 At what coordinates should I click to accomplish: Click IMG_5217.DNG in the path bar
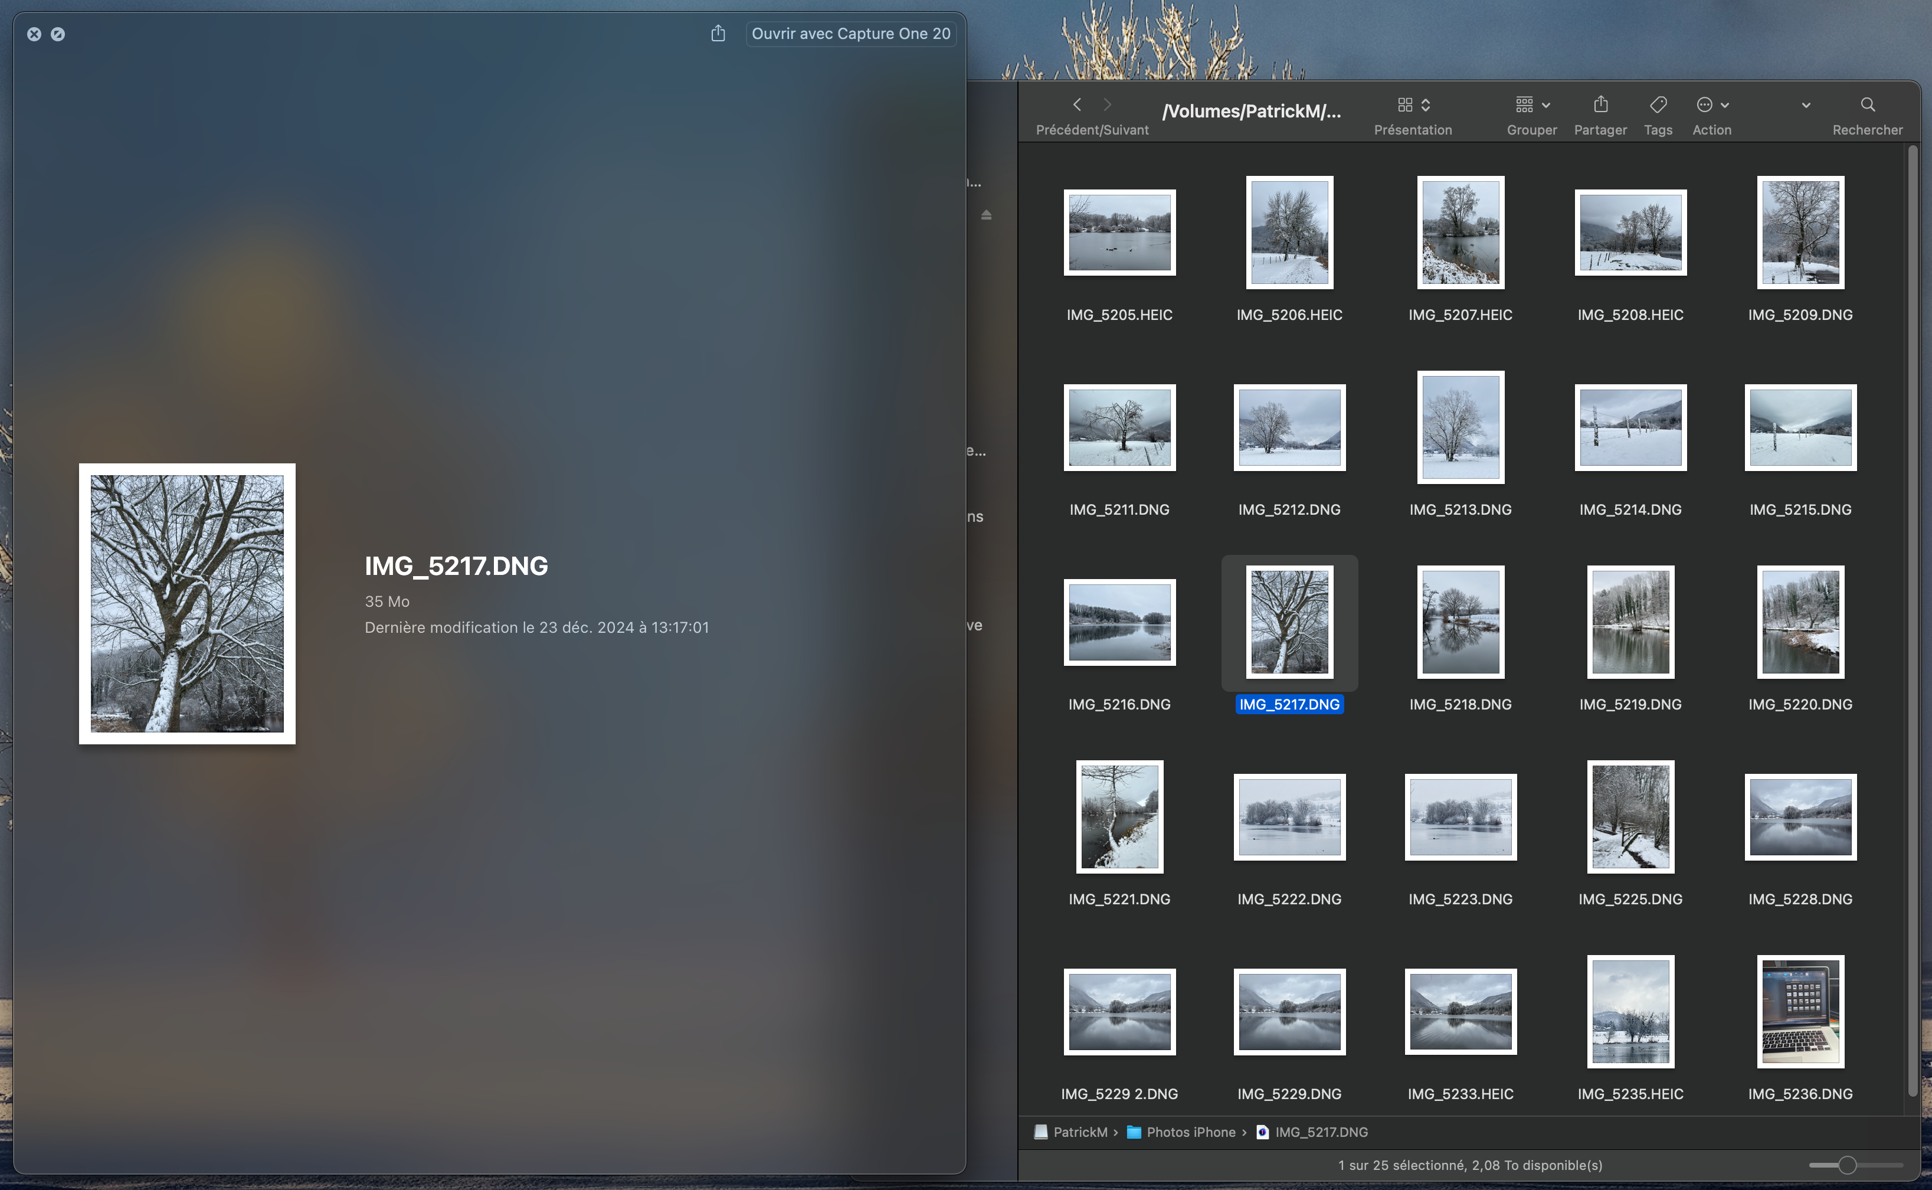1311,1132
